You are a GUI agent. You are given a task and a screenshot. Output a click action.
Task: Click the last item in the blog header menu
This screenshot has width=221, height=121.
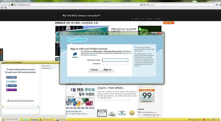tap(158, 19)
